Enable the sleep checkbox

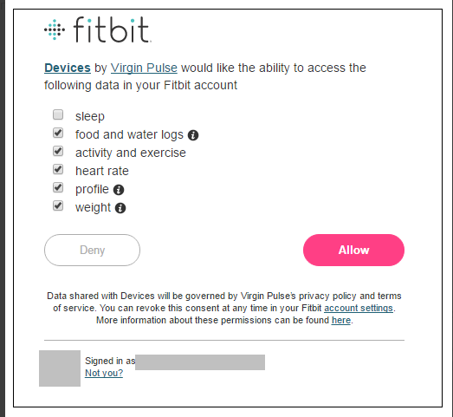tap(58, 114)
